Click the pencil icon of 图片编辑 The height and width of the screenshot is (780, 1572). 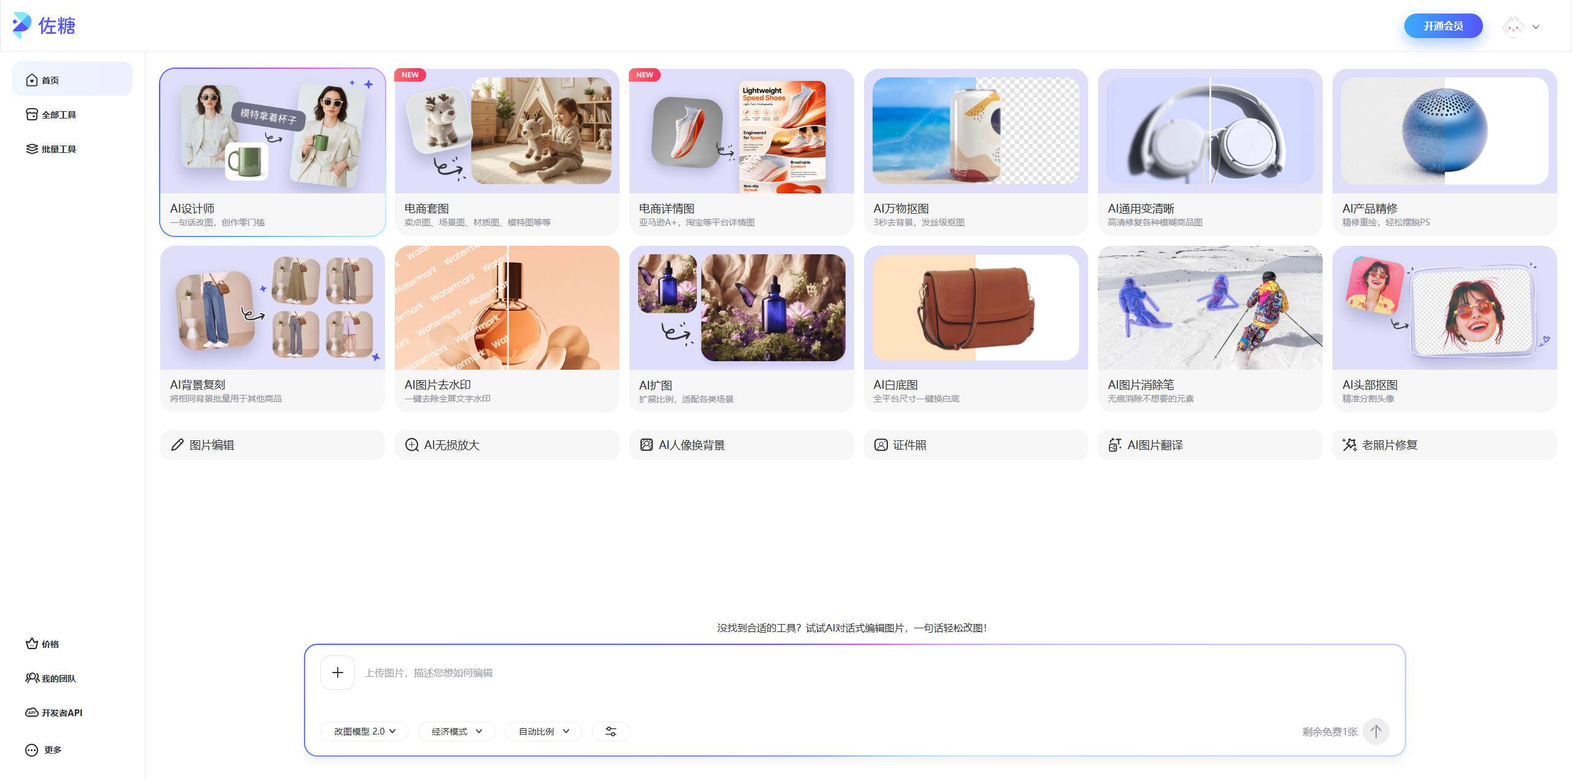(x=177, y=445)
